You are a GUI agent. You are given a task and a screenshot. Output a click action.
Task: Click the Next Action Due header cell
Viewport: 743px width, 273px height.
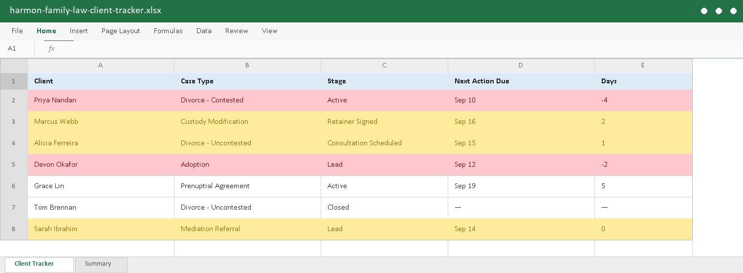521,81
